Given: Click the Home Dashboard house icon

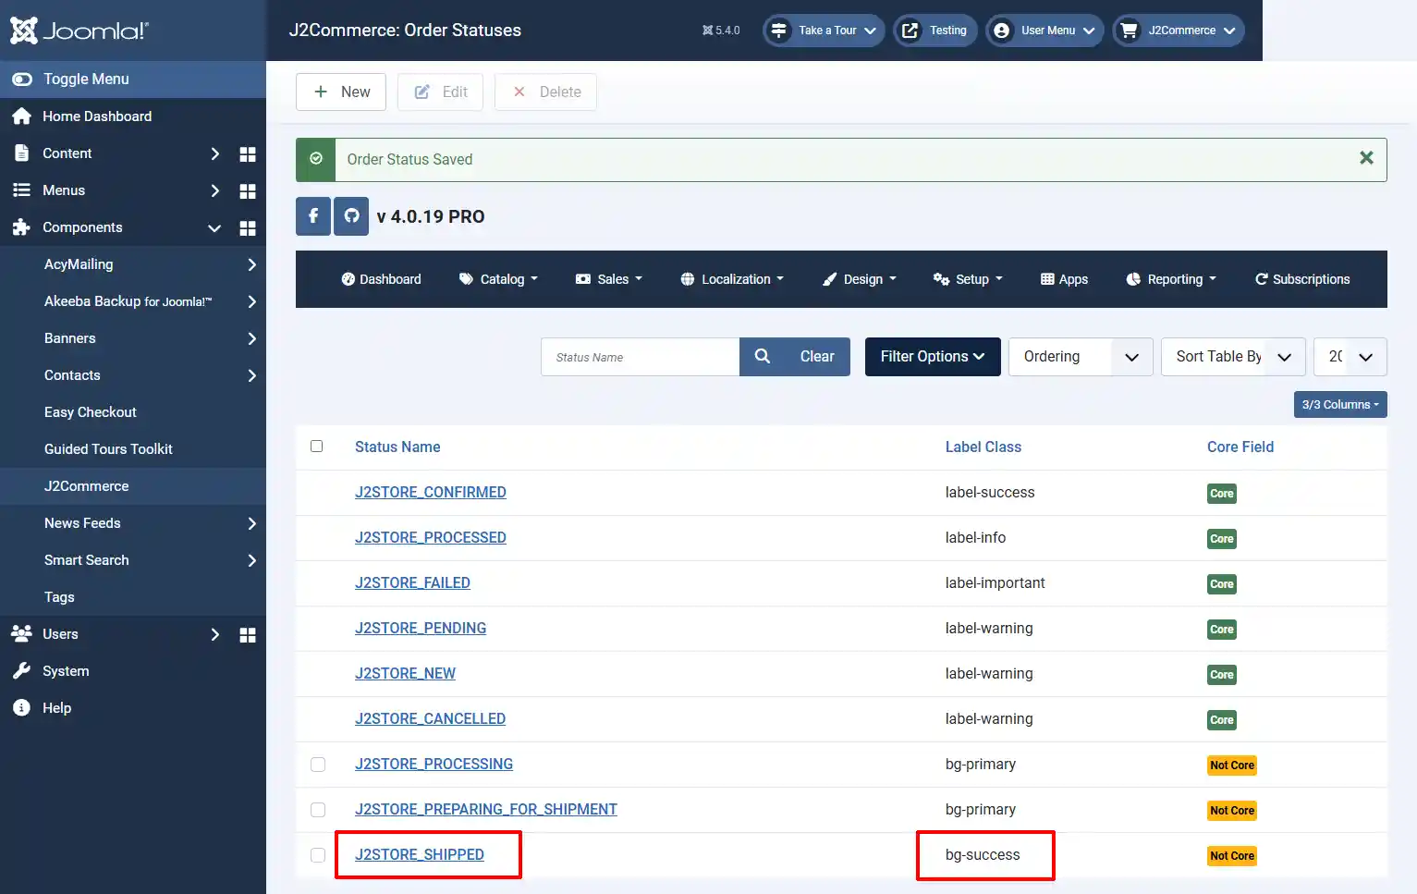Looking at the screenshot, I should (21, 116).
